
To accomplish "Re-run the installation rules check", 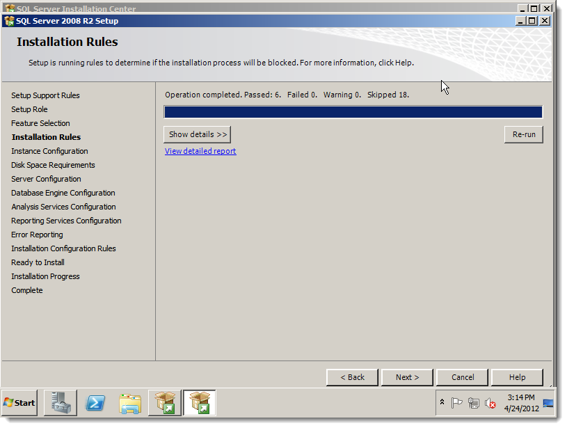I will coord(524,134).
